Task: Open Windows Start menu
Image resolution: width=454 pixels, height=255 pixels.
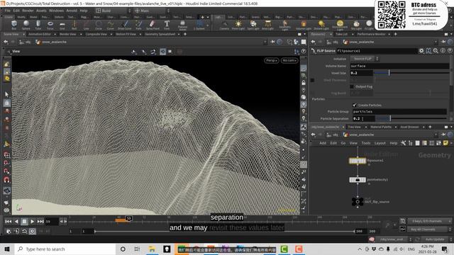Action: coord(7,249)
